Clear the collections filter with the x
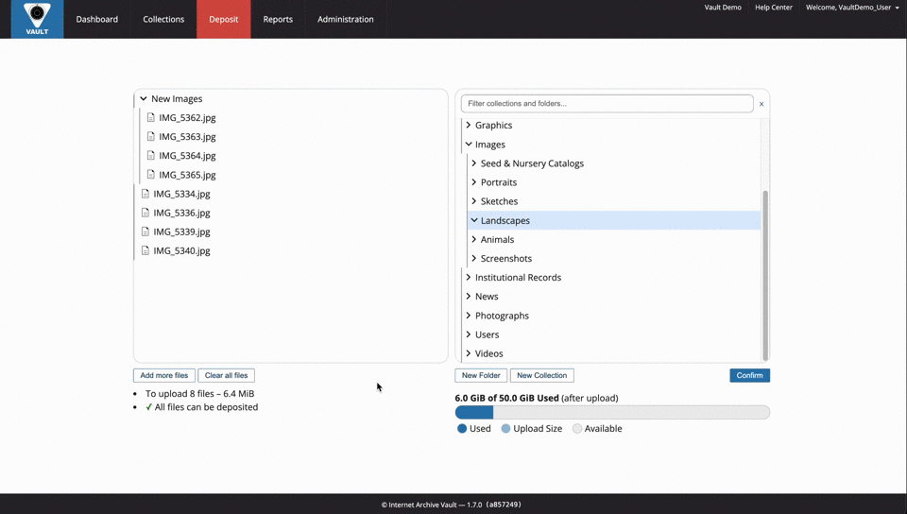Screen dimensions: 907x514 (x=762, y=104)
